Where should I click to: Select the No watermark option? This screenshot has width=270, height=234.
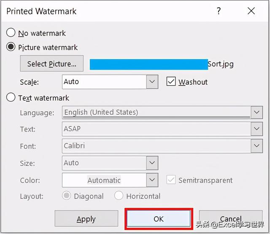pyautogui.click(x=11, y=33)
